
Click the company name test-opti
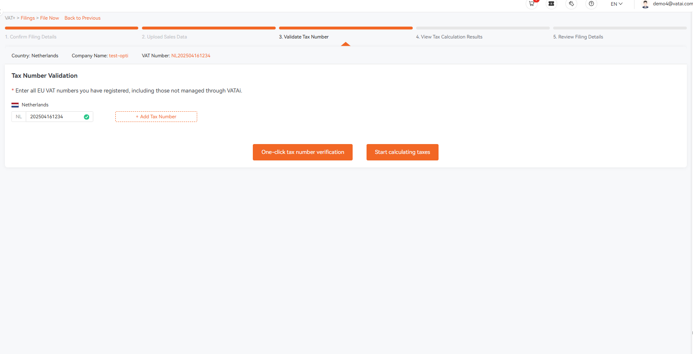[x=119, y=56]
